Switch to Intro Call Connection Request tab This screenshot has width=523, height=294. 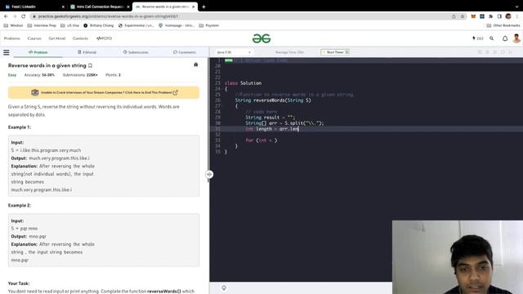(x=100, y=7)
